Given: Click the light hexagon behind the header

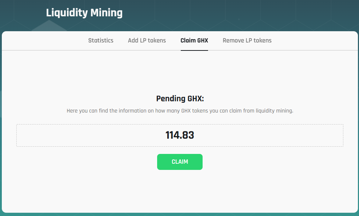Looking at the screenshot, I should 49,26.
